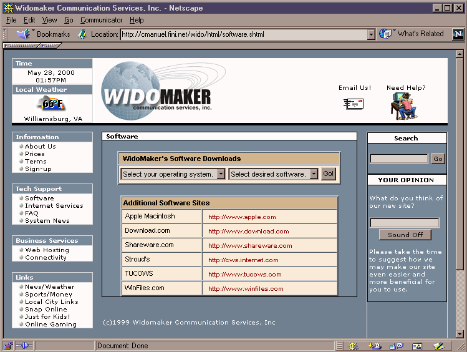
Task: Click the Go! button for software downloads
Action: coord(328,174)
